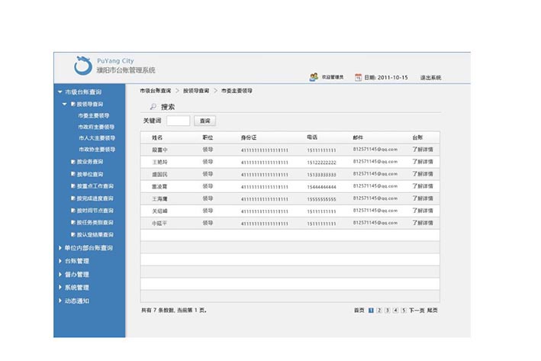This screenshot has height=361, width=541.
Task: Open 了解详情 for phone 15122222222 row
Action: pos(423,162)
